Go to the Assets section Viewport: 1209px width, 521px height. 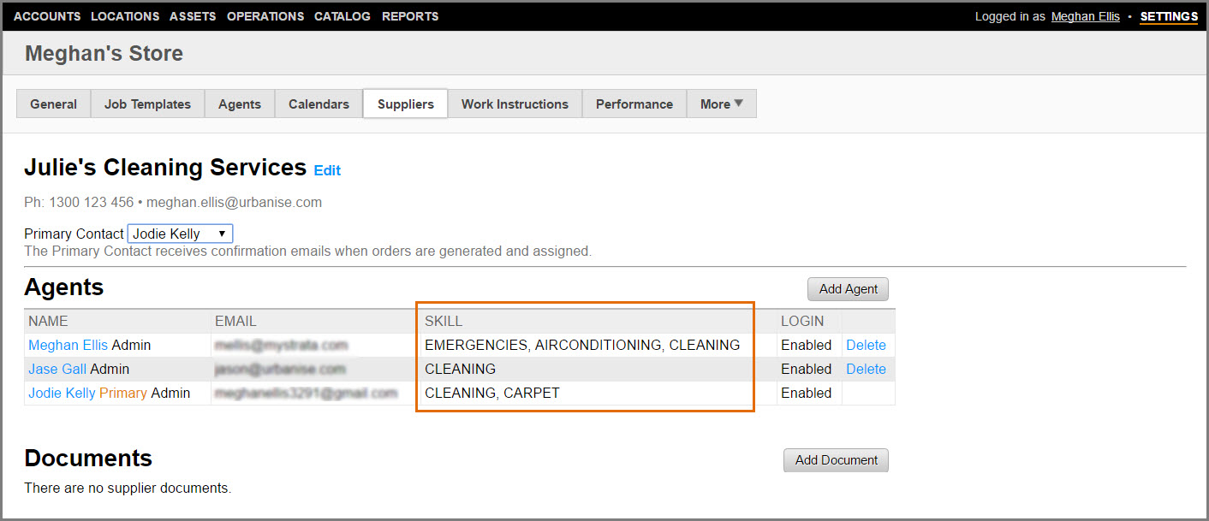pos(193,16)
